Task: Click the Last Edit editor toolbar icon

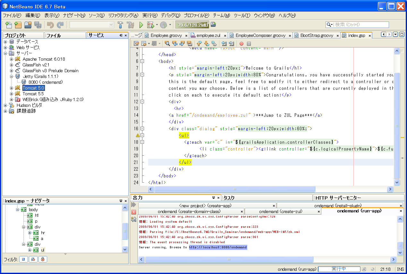Action: [136, 44]
